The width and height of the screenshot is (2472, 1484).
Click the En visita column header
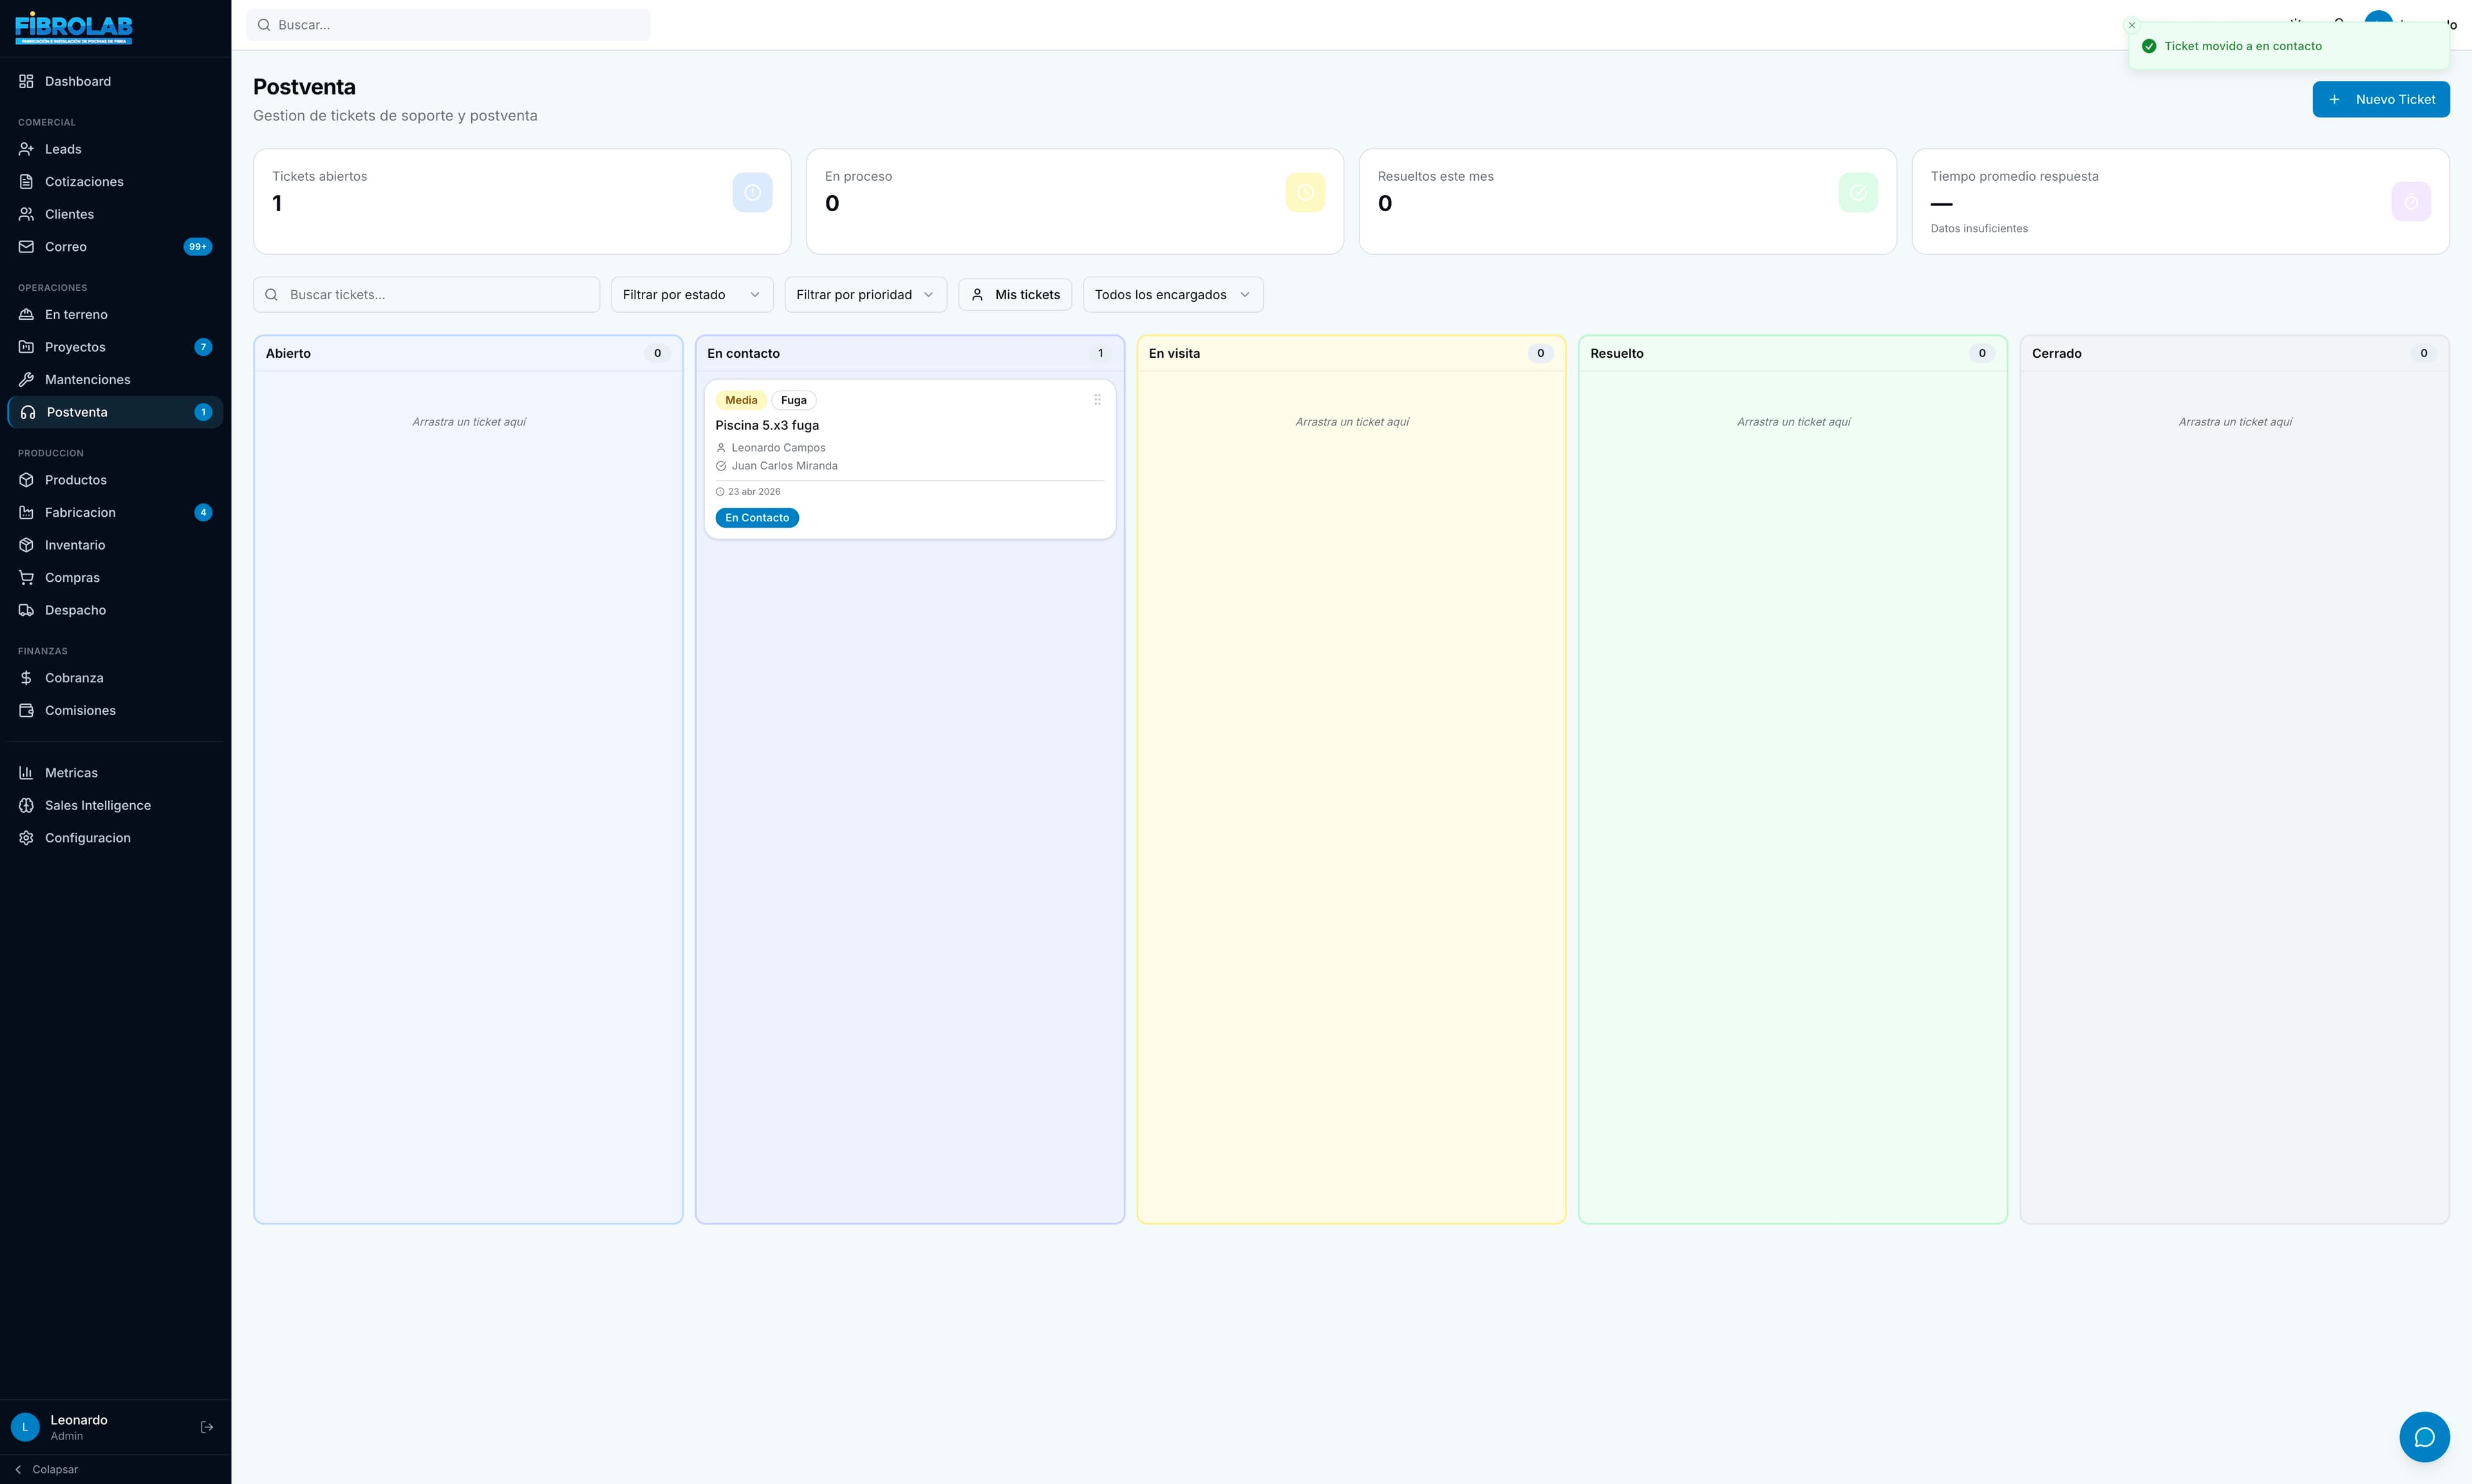1351,353
